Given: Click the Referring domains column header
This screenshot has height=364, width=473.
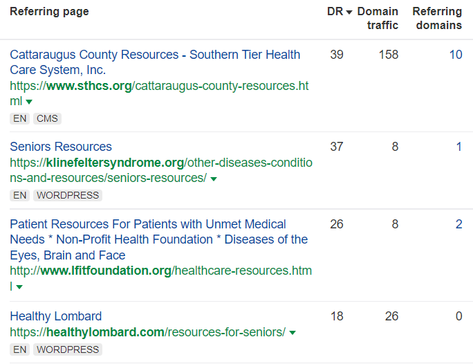Looking at the screenshot, I should [x=437, y=19].
